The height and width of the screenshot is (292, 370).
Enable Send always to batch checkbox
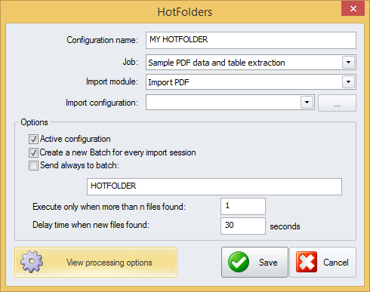pos(33,166)
